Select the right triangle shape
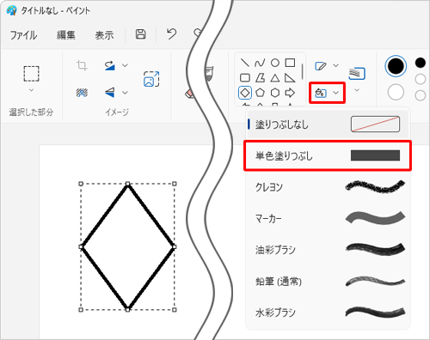The width and height of the screenshot is (430, 340). (290, 77)
